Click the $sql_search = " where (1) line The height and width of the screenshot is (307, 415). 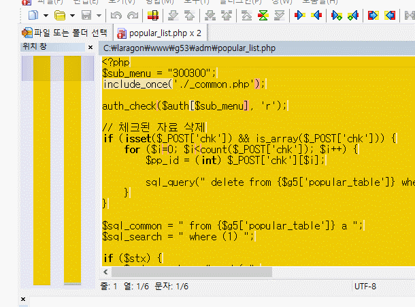[x=178, y=236]
